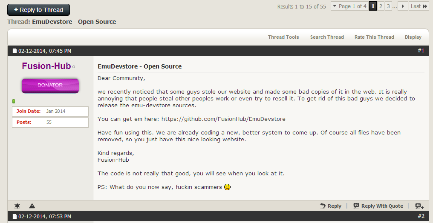
Task: Click the post title EmuDevstore - Open Source
Action: (139, 66)
